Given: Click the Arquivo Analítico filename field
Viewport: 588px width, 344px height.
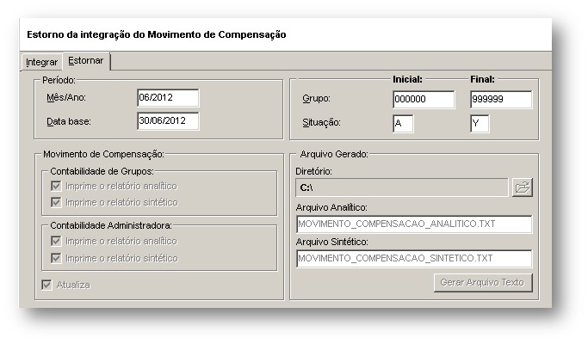Looking at the screenshot, I should [413, 224].
